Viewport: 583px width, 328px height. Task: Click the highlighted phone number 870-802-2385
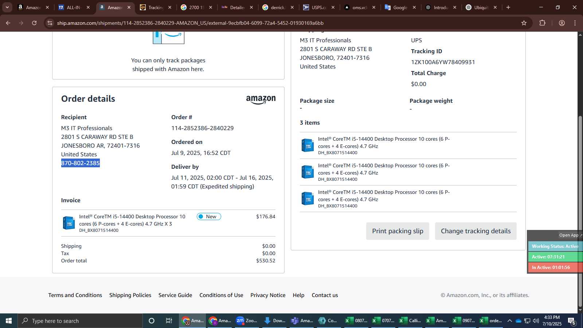(81, 163)
